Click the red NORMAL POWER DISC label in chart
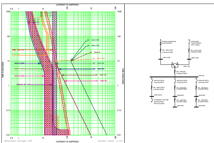The height and width of the screenshot is (143, 214). 18,50
